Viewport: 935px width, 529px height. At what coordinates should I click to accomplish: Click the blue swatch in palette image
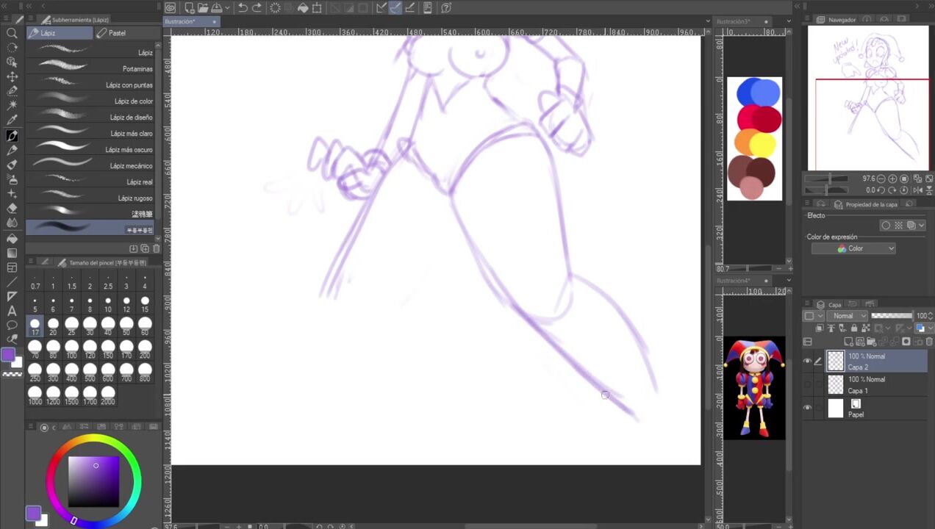point(758,93)
